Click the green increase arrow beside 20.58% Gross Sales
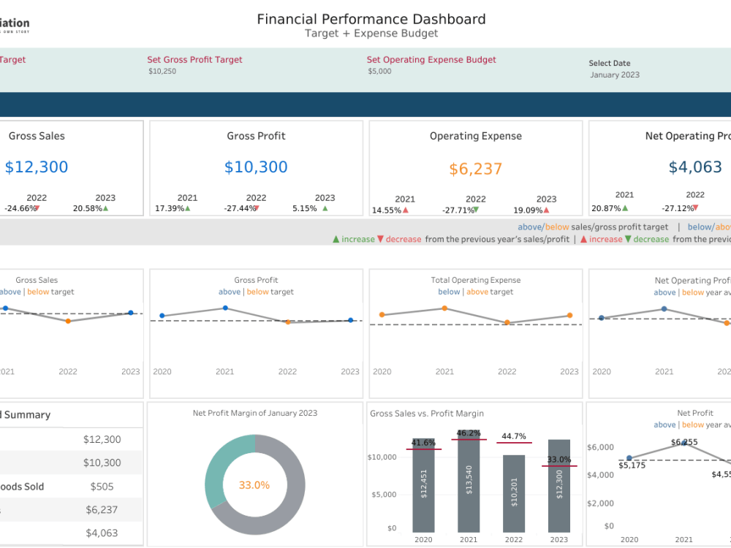 point(105,208)
